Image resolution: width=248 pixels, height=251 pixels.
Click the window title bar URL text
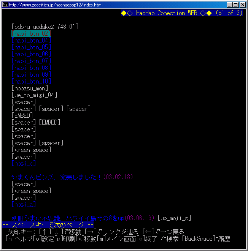click(x=56, y=5)
